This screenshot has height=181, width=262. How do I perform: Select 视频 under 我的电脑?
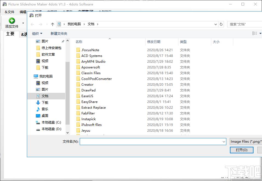tap(45, 83)
